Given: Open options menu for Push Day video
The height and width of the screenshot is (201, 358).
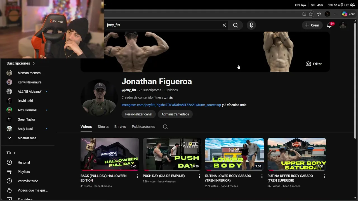Looking at the screenshot, I should [199, 176].
